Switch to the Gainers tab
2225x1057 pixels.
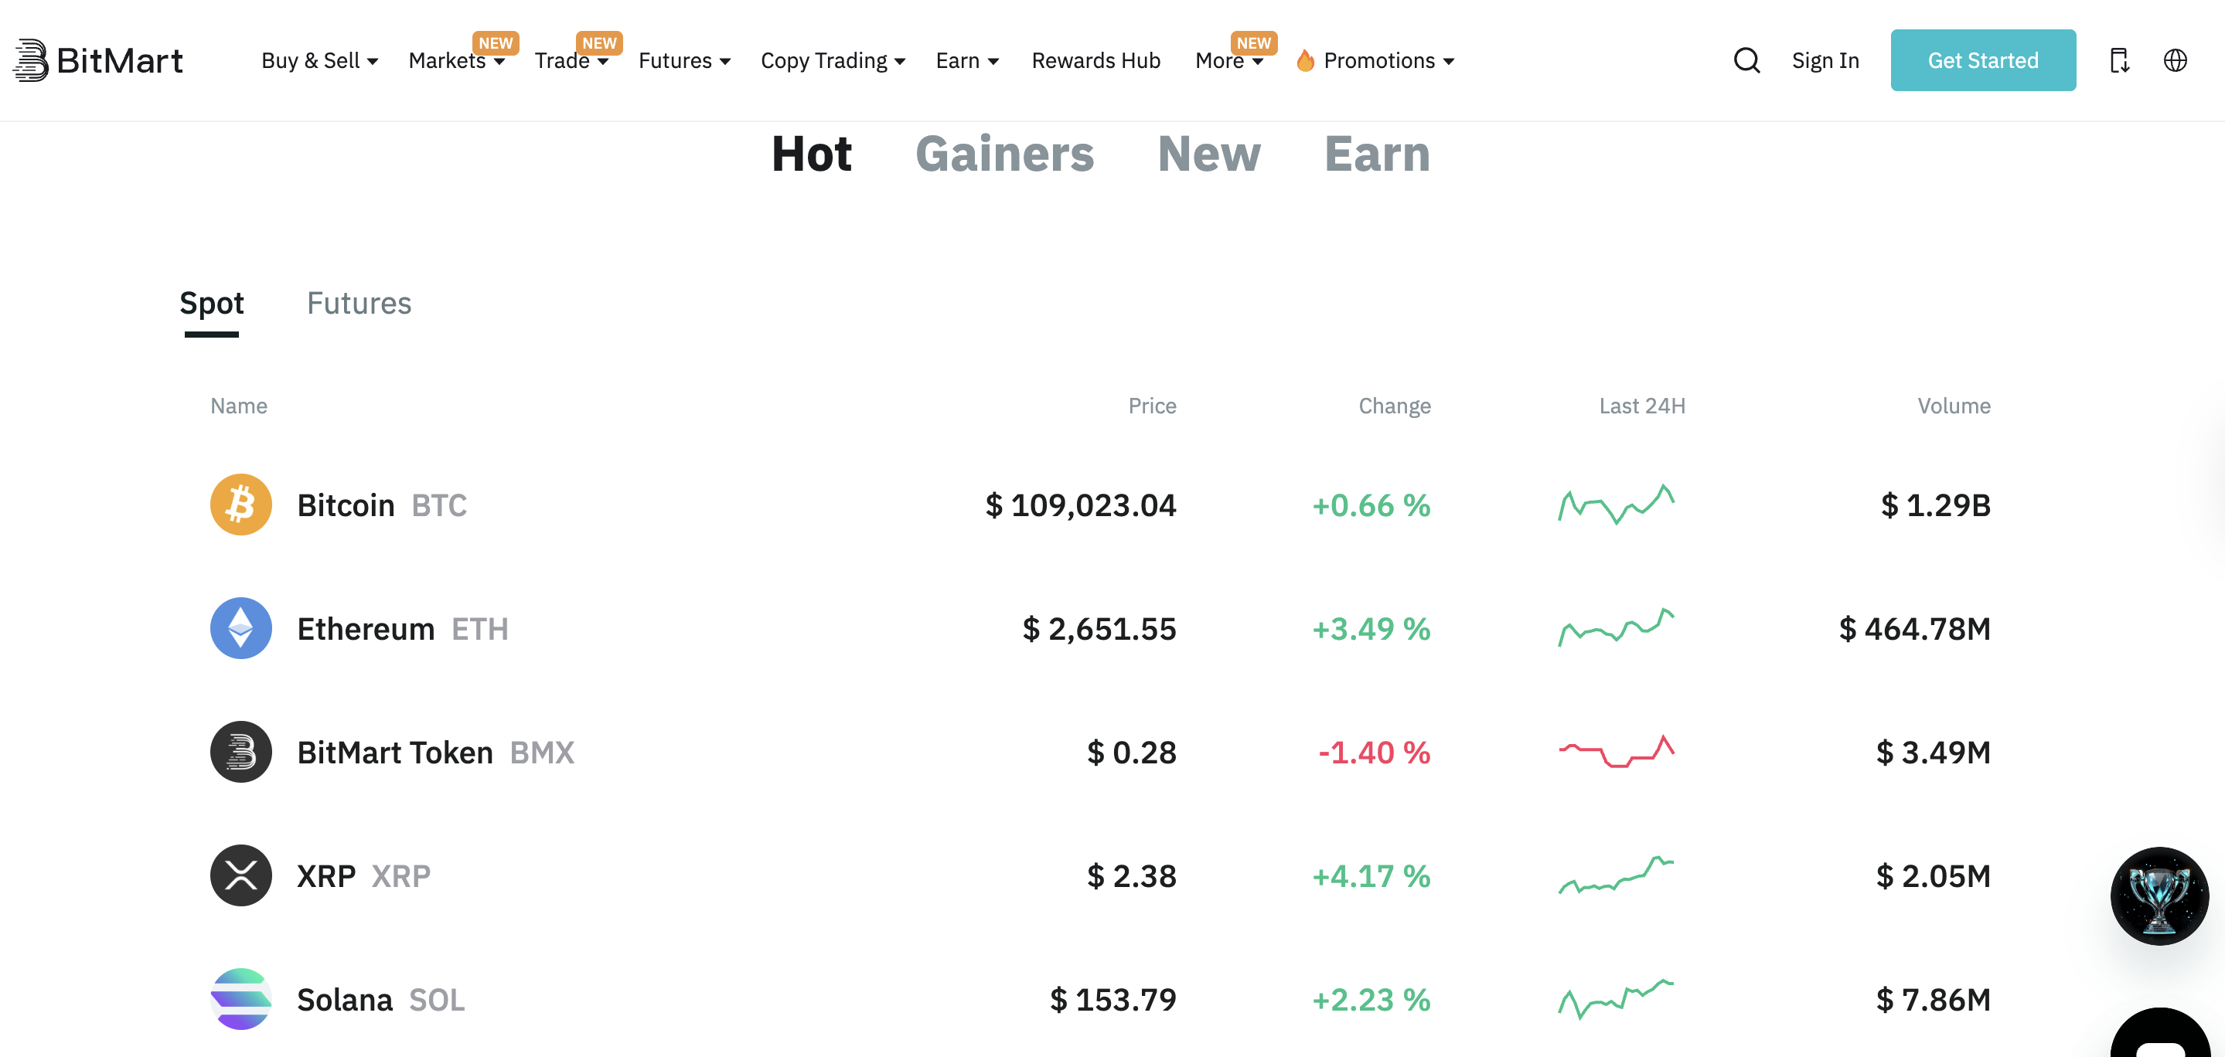pyautogui.click(x=1004, y=154)
